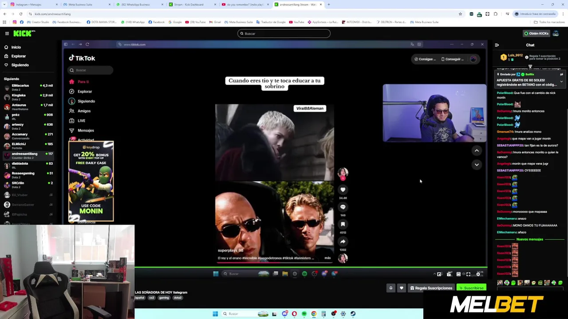Image resolution: width=568 pixels, height=319 pixels.
Task: Open TikTok comments icon
Action: pyautogui.click(x=343, y=207)
